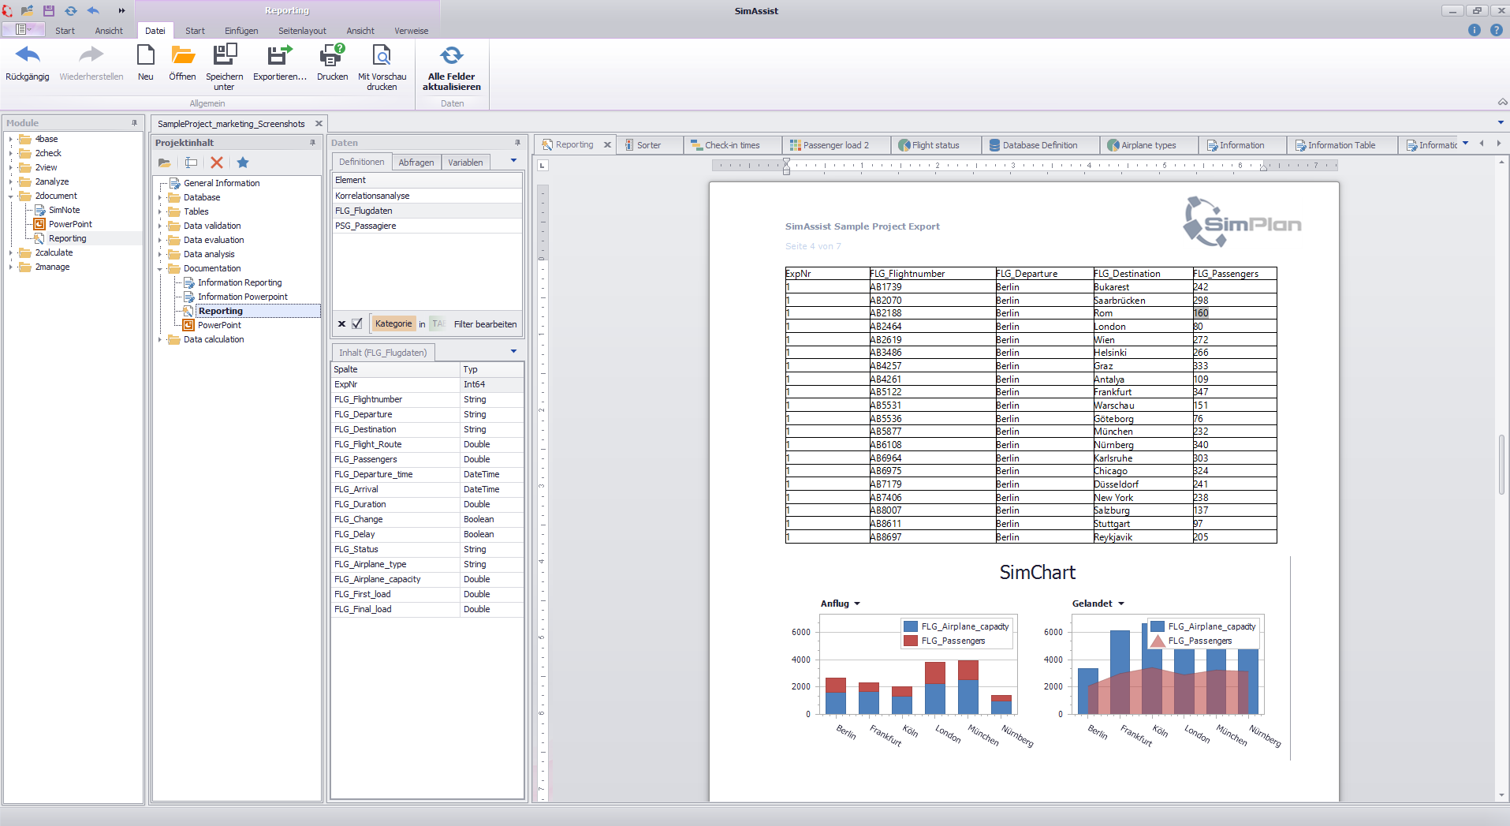Open the Inhalt tab strip dropdown arrow

point(514,352)
